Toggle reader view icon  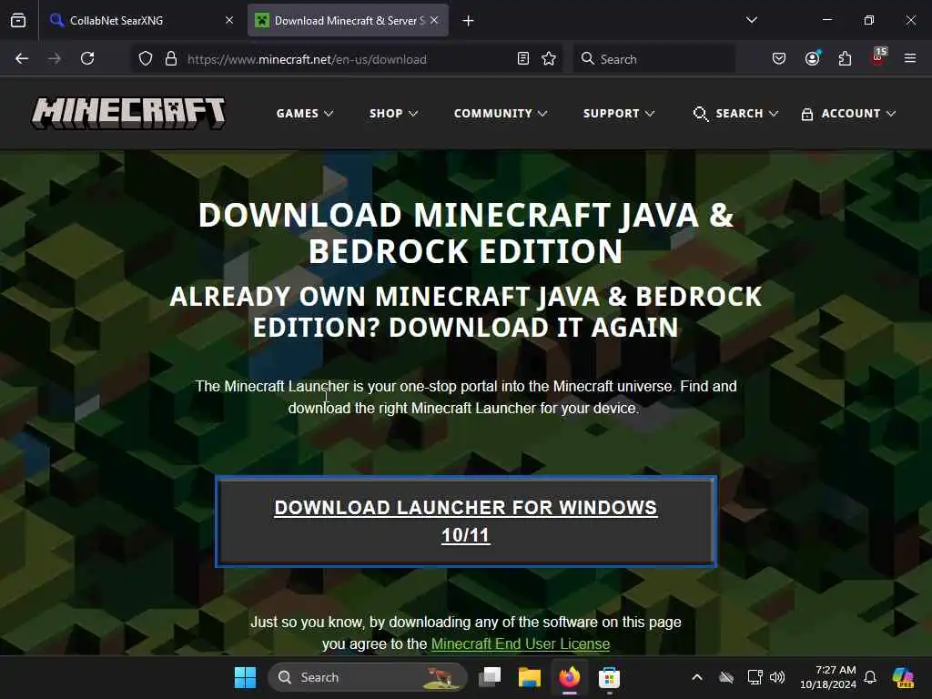point(523,59)
